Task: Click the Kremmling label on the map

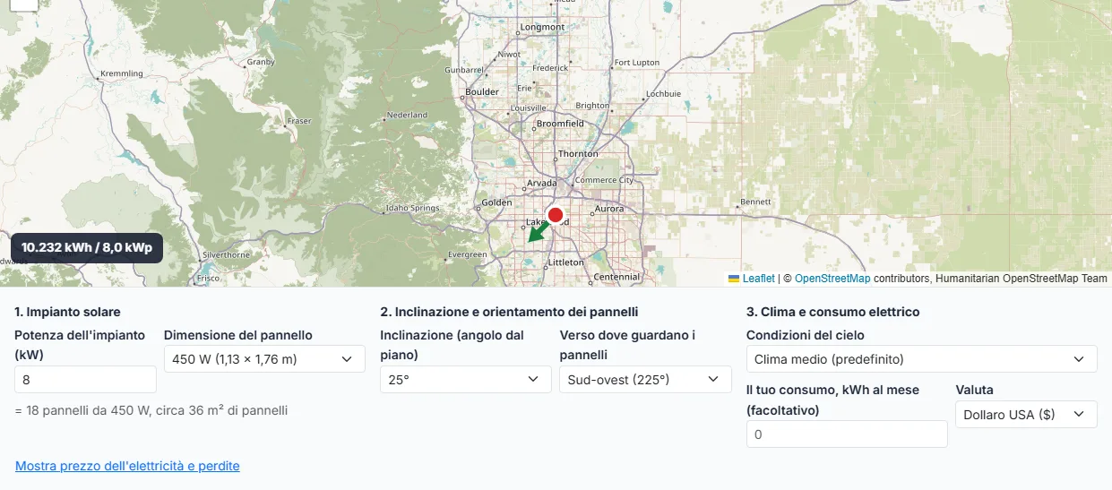Action: [x=122, y=73]
